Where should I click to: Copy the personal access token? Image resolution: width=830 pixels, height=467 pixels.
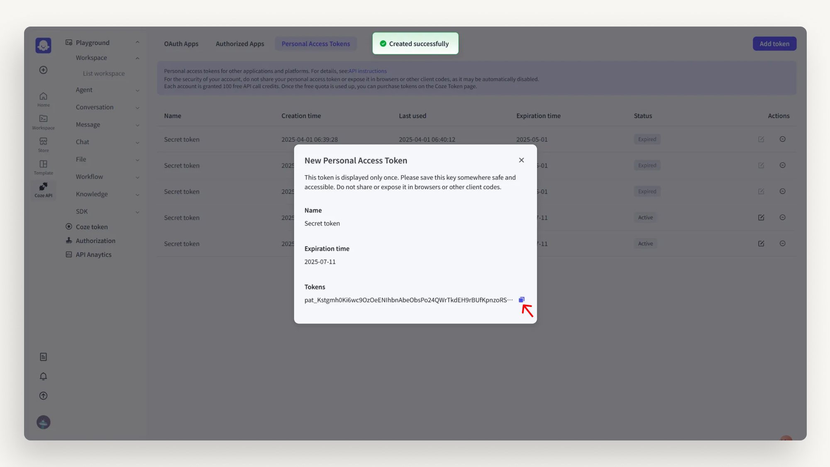pos(522,299)
